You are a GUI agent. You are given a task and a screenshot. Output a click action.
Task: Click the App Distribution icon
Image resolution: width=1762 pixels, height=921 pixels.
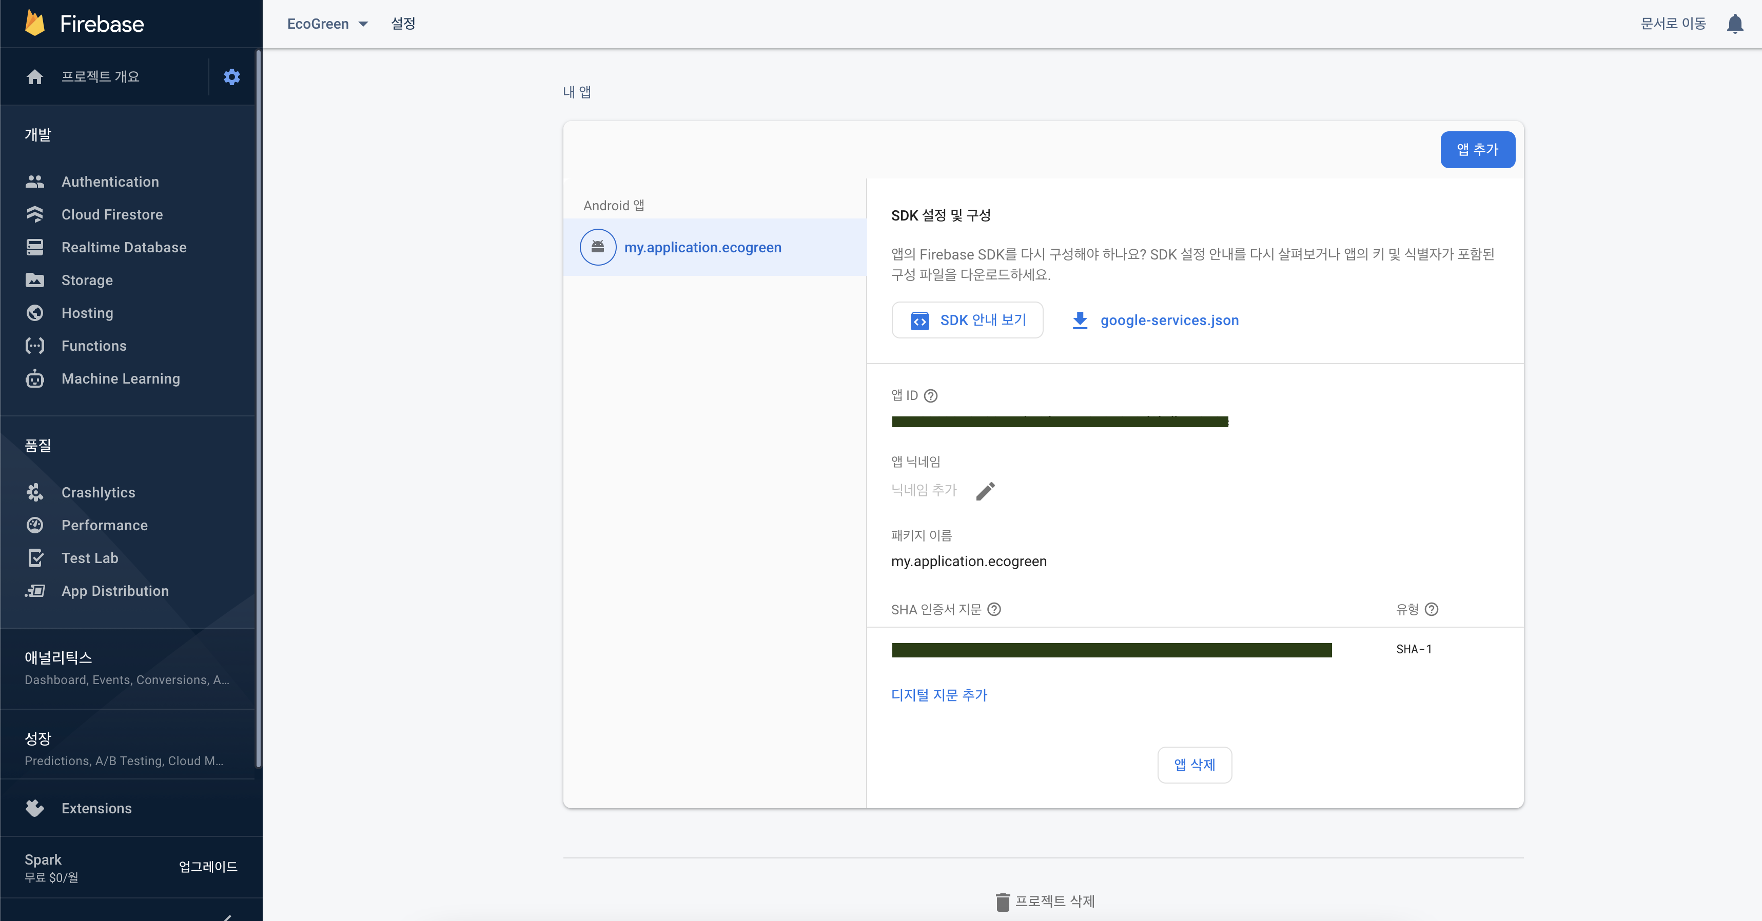(x=35, y=591)
